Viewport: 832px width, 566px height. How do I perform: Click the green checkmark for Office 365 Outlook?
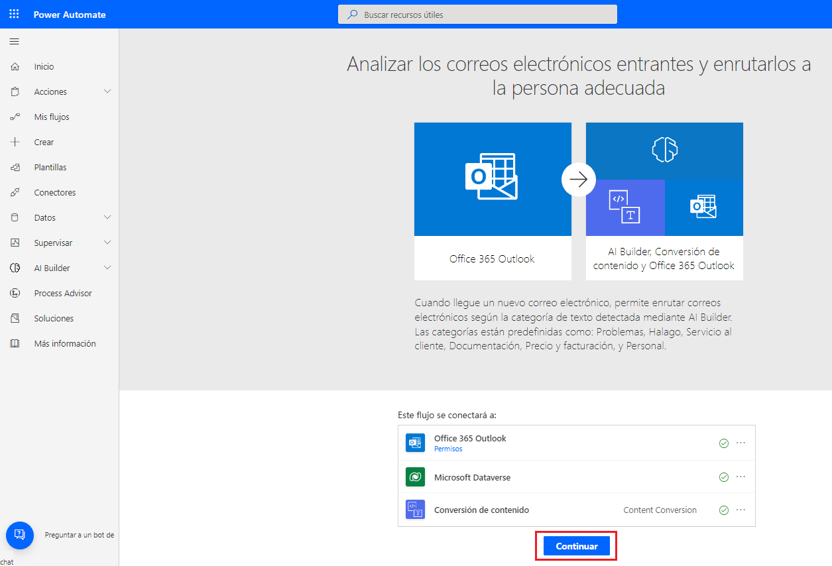(x=724, y=443)
